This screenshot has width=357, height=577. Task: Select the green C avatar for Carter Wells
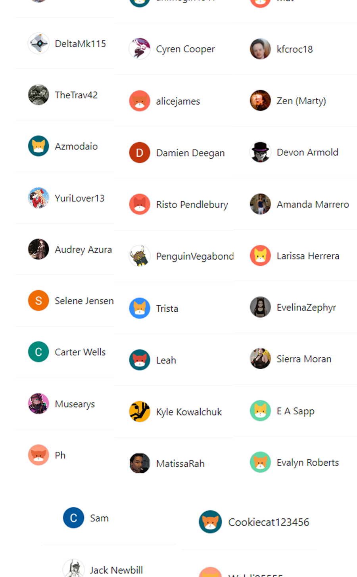click(x=38, y=352)
